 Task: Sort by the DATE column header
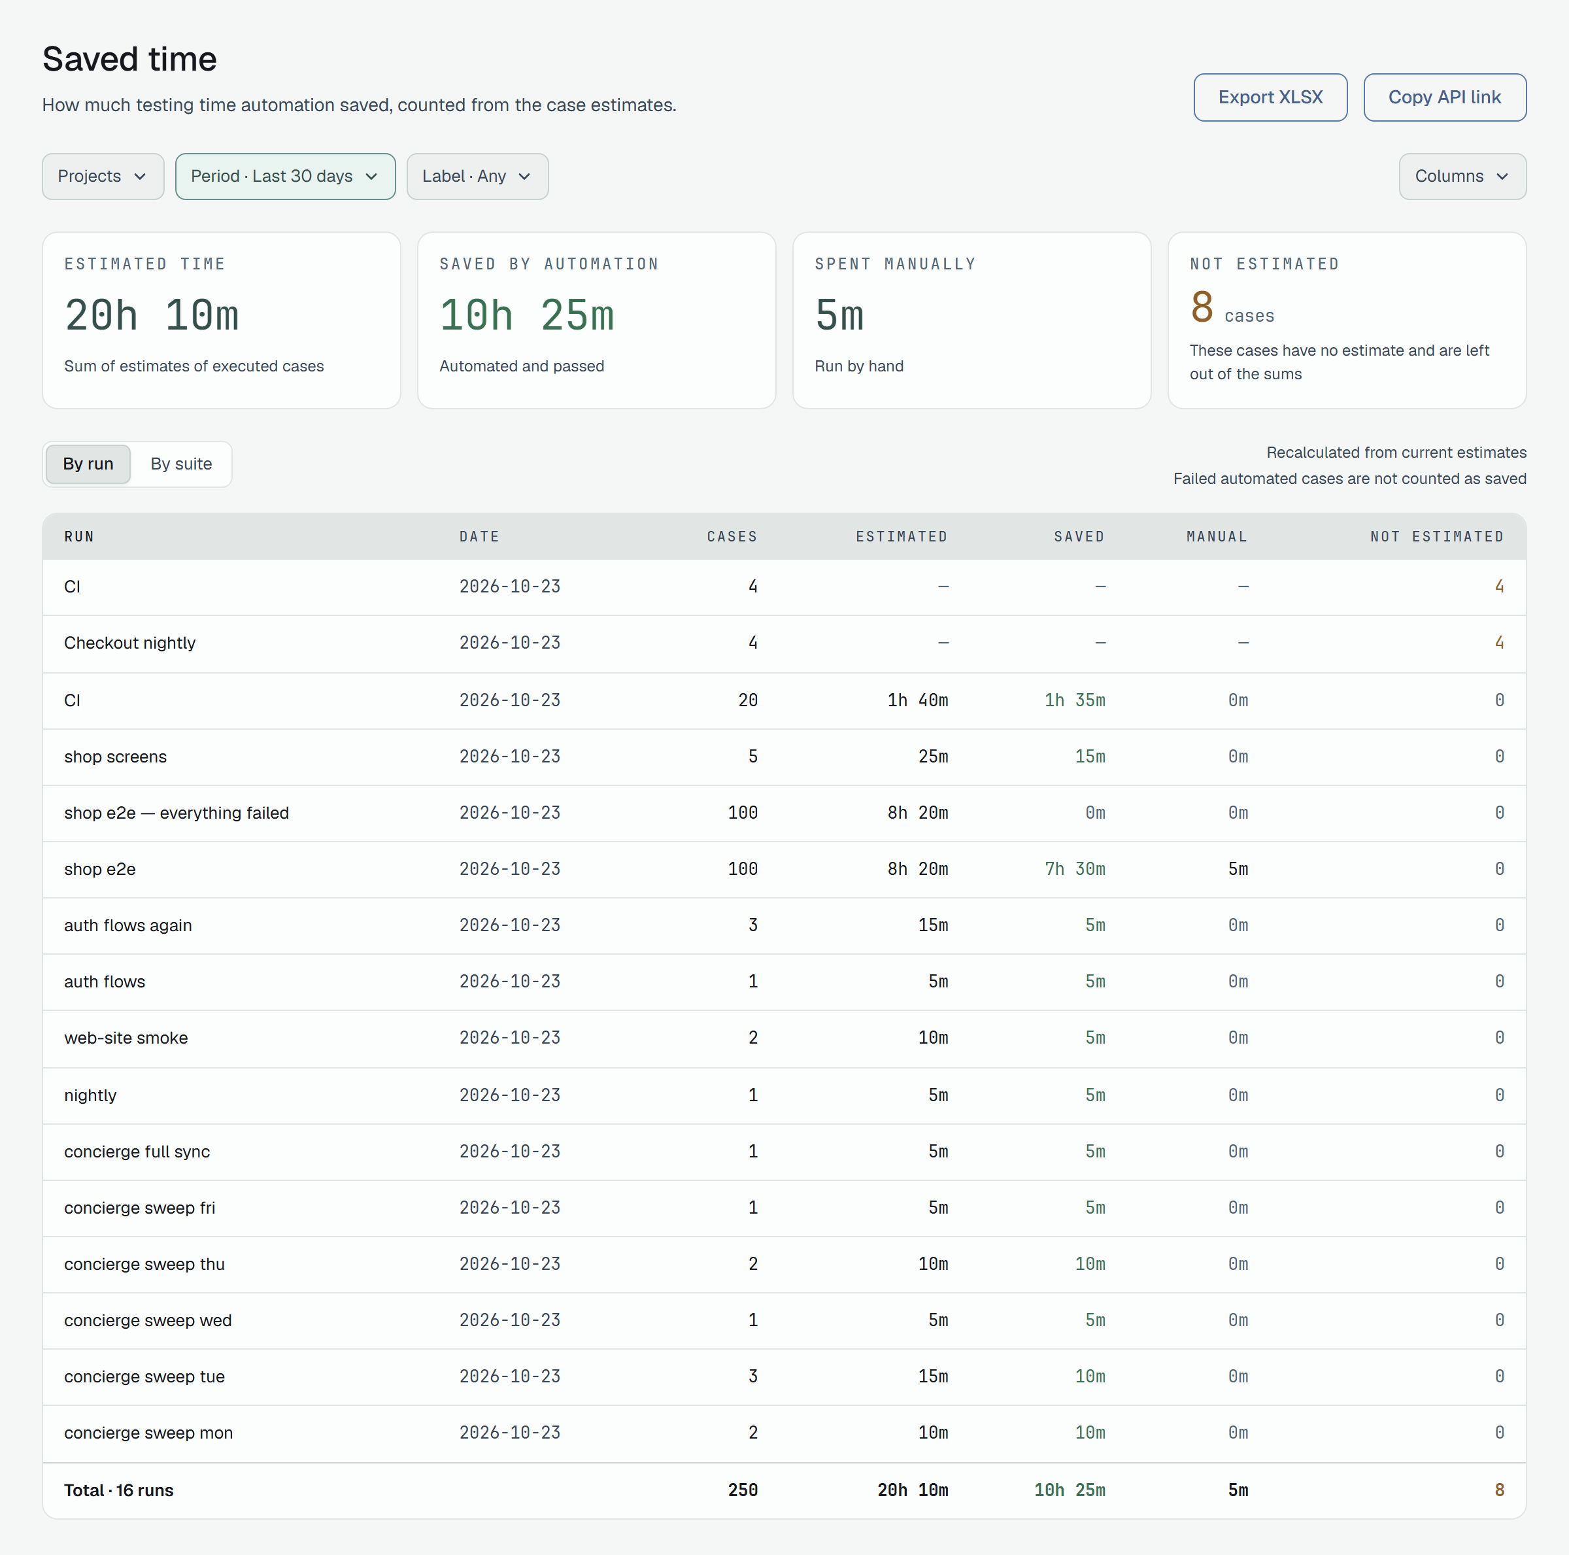[479, 536]
